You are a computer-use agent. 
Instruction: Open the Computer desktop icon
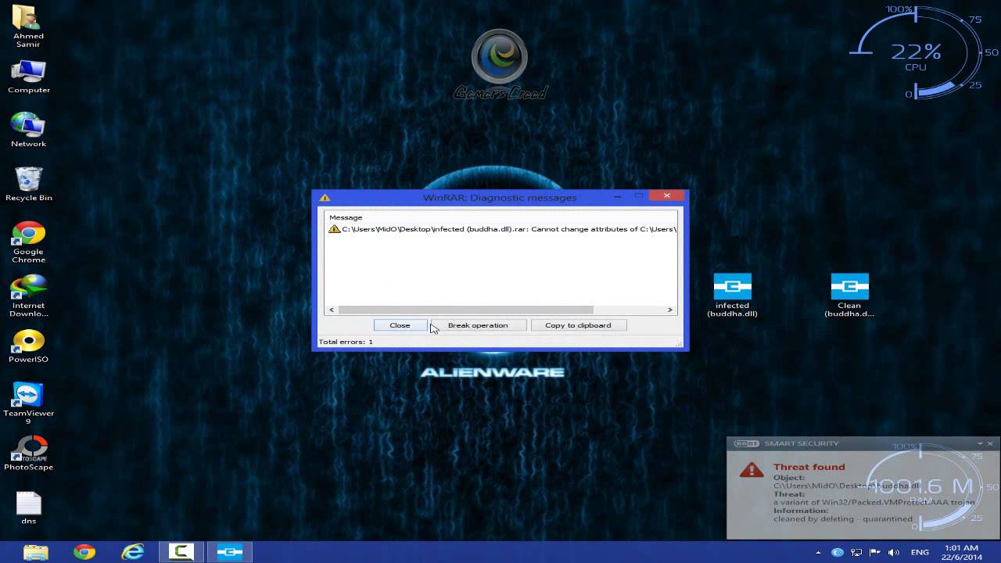point(28,77)
